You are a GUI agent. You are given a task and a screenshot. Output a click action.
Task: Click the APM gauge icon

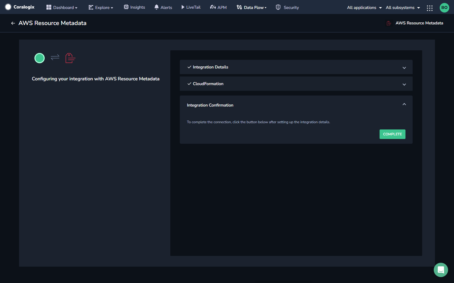click(213, 7)
